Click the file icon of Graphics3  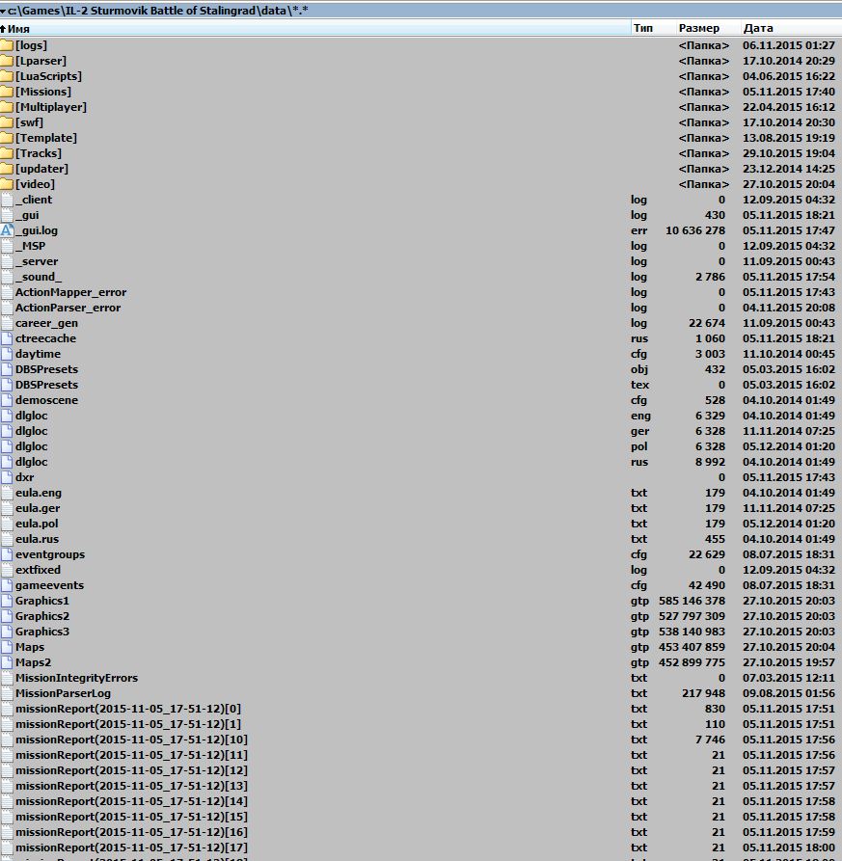pos(7,632)
